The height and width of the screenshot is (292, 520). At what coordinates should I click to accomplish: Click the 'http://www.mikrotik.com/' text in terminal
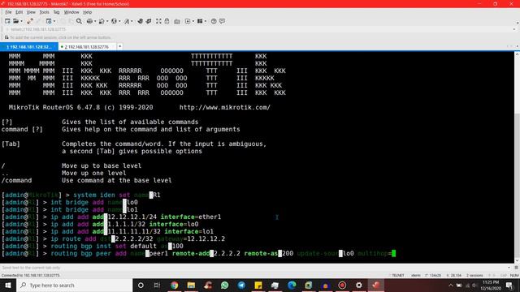coord(225,107)
